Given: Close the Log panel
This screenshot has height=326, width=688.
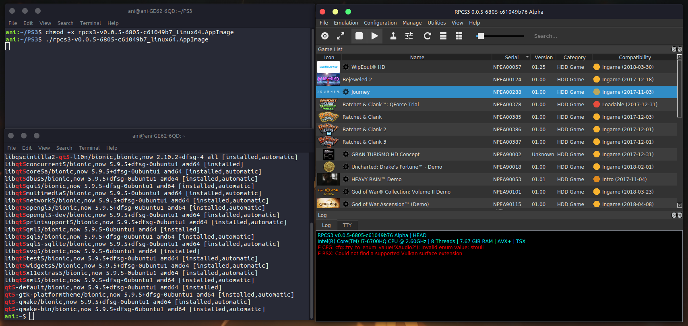Looking at the screenshot, I should tap(680, 215).
